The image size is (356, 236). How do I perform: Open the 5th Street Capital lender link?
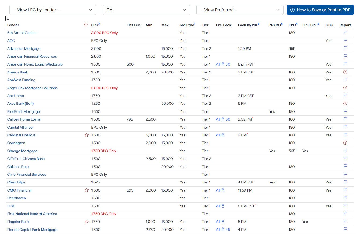coord(22,33)
